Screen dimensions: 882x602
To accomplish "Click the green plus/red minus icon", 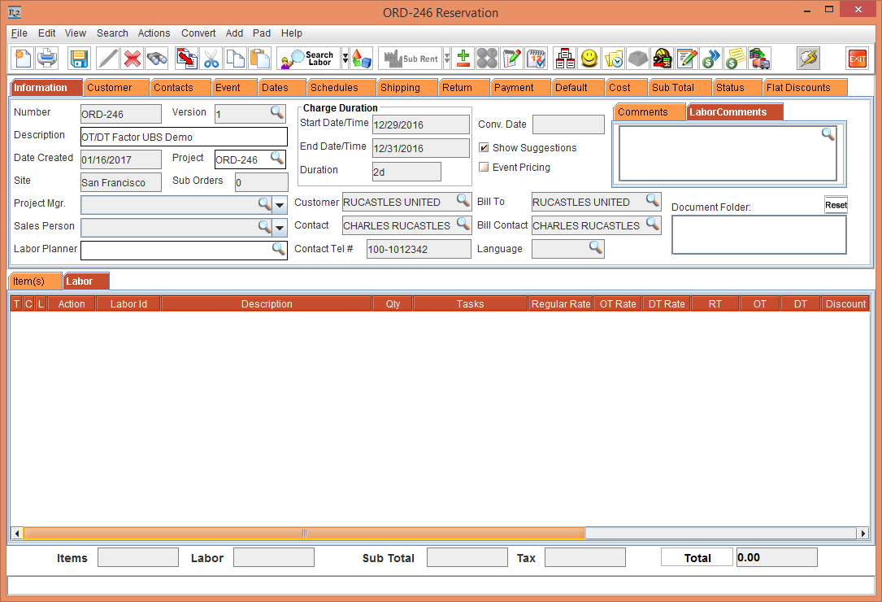I will (463, 59).
